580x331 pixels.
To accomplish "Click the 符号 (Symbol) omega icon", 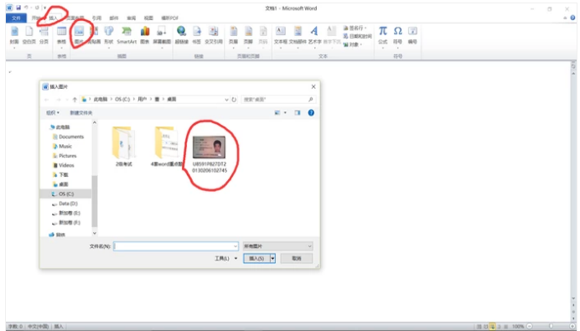I will (397, 35).
